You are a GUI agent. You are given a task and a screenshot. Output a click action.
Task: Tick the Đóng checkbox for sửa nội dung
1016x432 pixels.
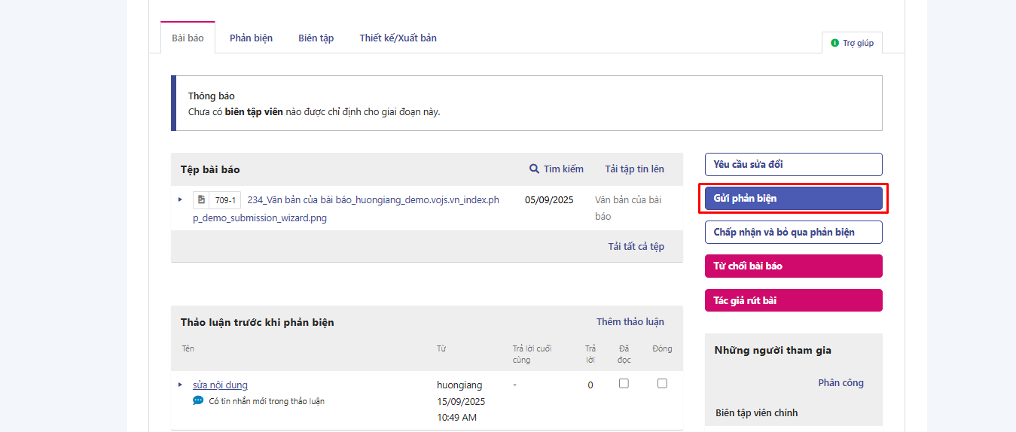click(662, 383)
